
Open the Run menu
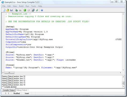(x=27, y=6)
